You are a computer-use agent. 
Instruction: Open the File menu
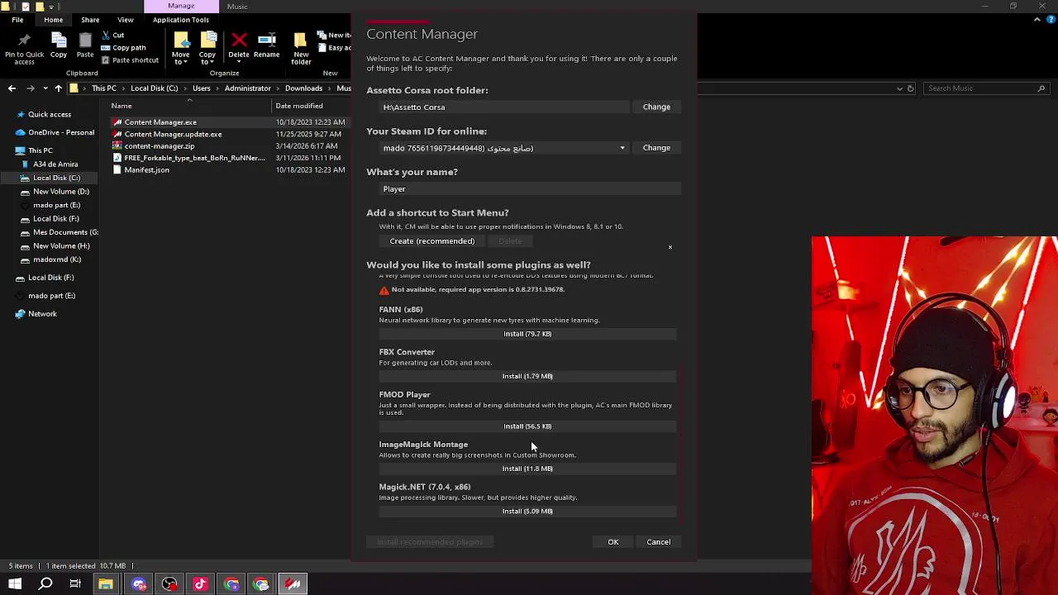tap(17, 20)
